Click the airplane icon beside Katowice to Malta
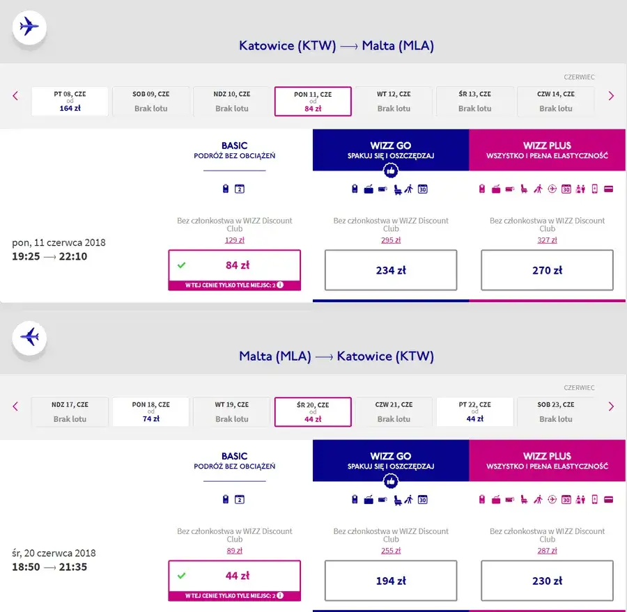This screenshot has width=627, height=612. tap(29, 27)
